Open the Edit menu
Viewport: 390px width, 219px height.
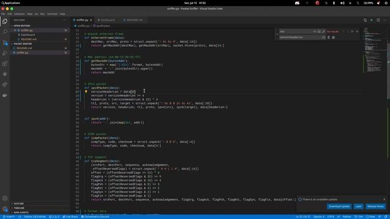pos(10,14)
